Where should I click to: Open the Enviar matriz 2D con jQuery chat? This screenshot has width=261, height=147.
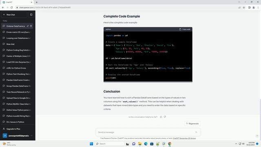click(x=17, y=32)
